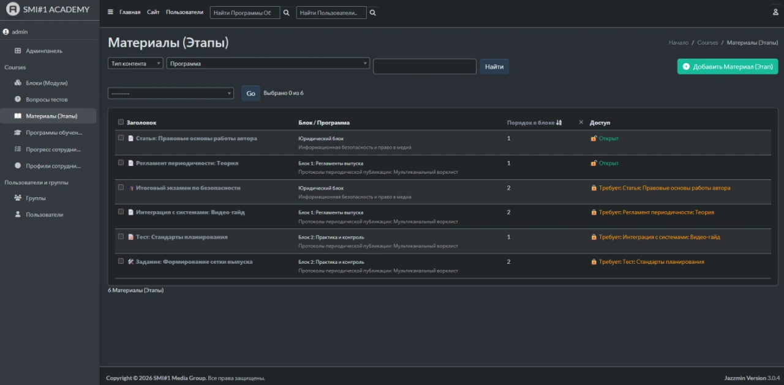Open Админпанель in the sidebar
The image size is (784, 385).
[x=44, y=51]
